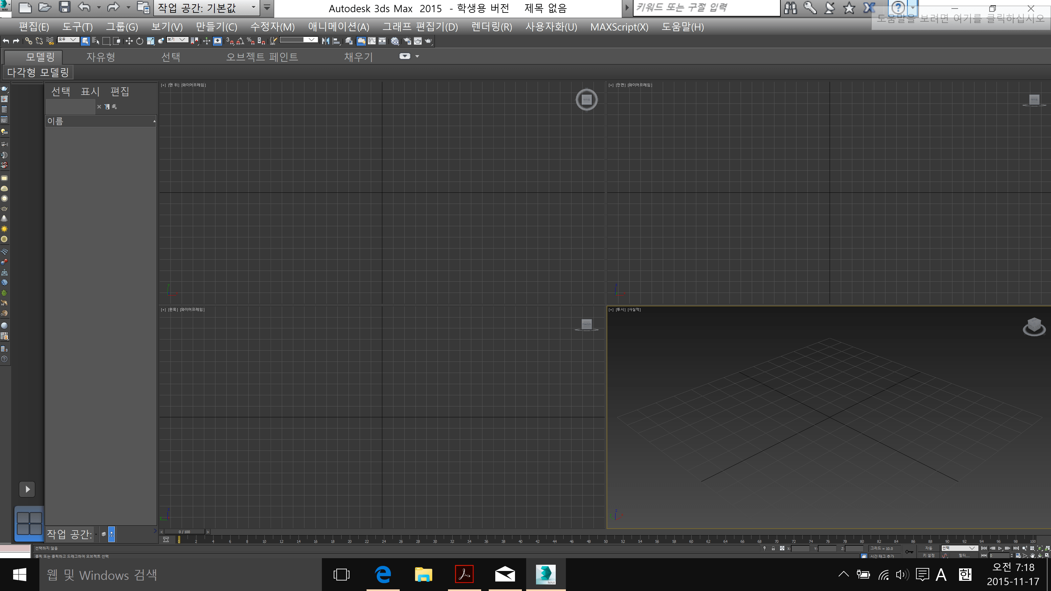The image size is (1051, 591).
Task: Open the 렌더링(R) menu
Action: coord(491,27)
